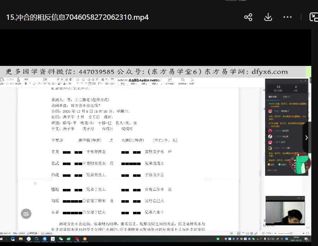Screen dimensions: 318x246
Task: Click the gray circular floating button
Action: tap(26, 214)
